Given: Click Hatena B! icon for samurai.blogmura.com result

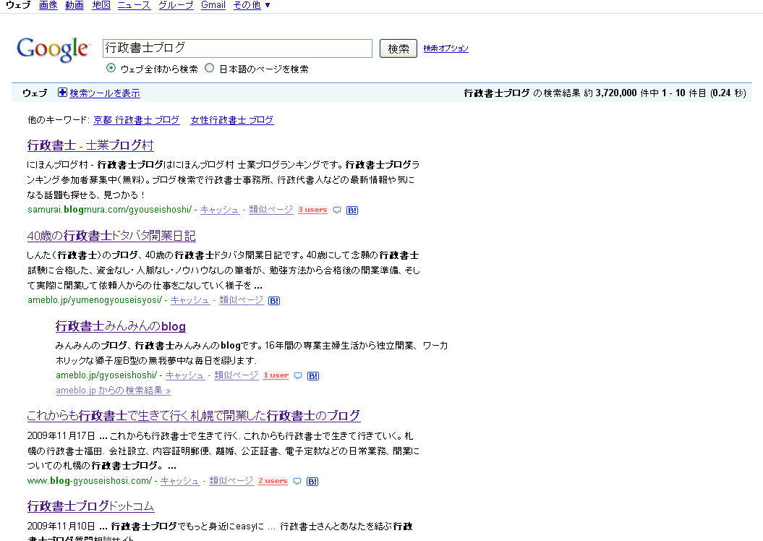Looking at the screenshot, I should click(351, 210).
